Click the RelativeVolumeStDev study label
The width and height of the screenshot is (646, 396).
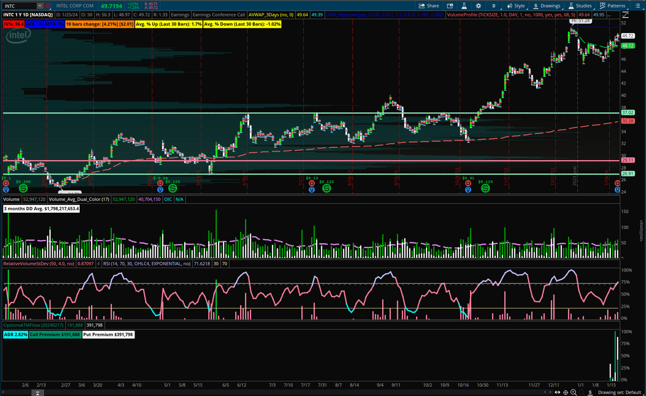[x=38, y=264]
